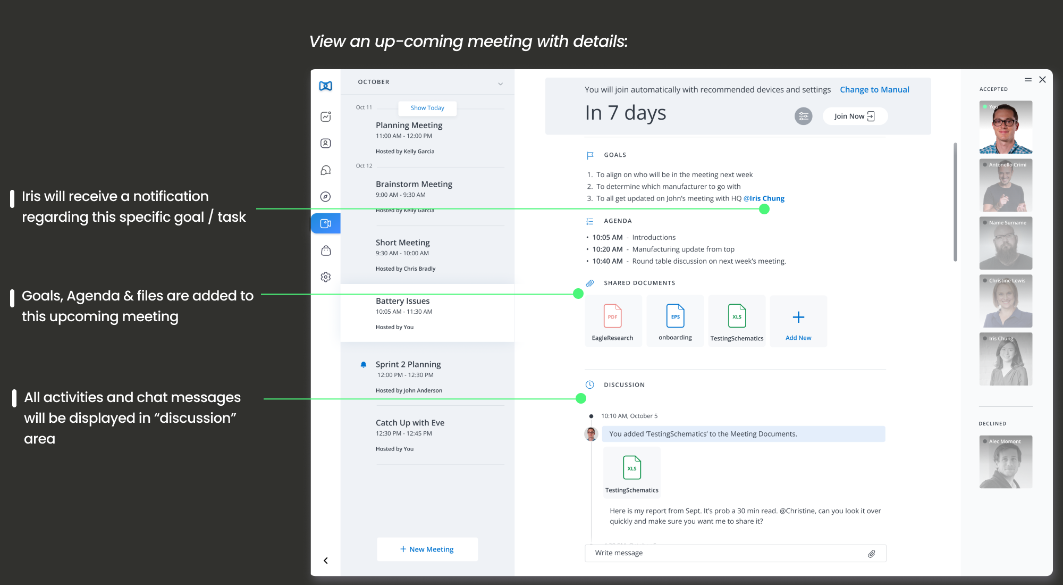Click the bell reminder on Sprint 2 Planning
Viewport: 1063px width, 585px height.
(364, 365)
